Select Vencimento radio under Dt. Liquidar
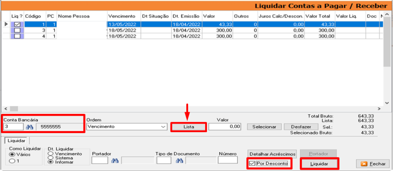This screenshot has width=394, height=171. tap(50, 153)
